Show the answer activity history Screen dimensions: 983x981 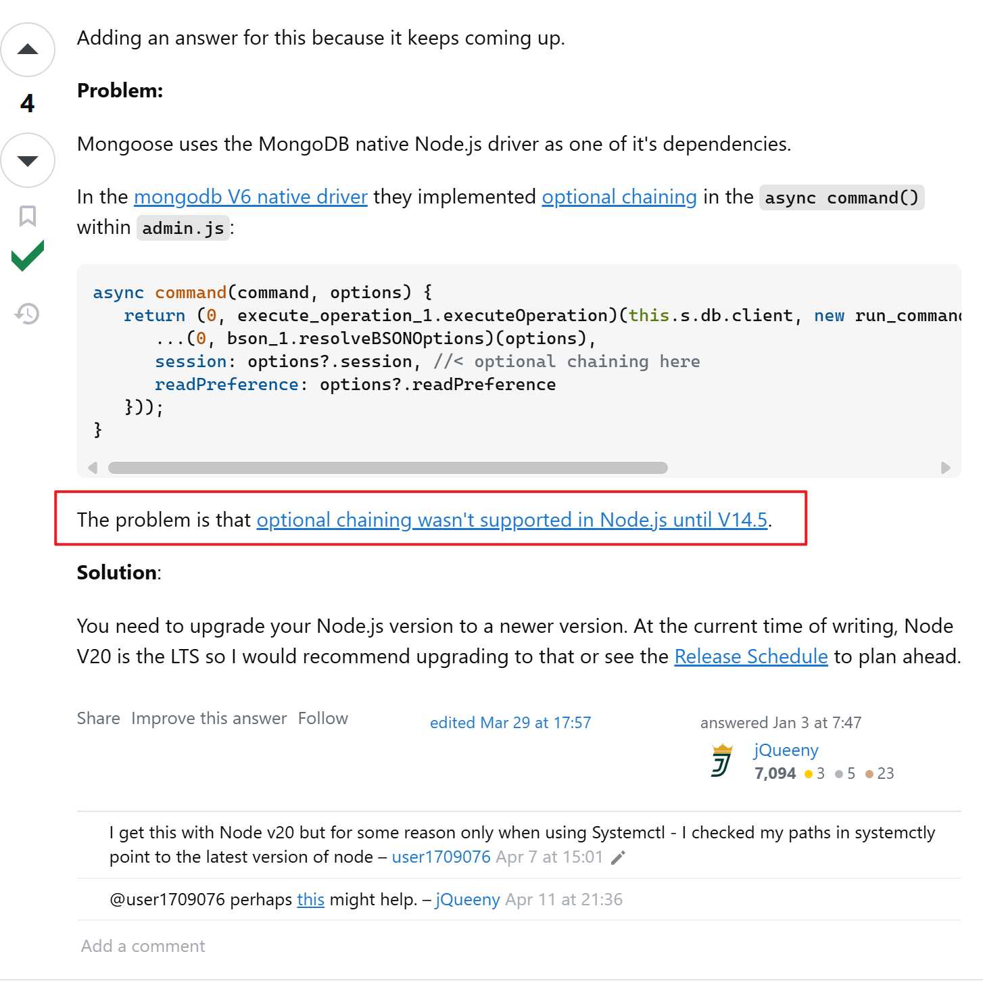(x=28, y=314)
